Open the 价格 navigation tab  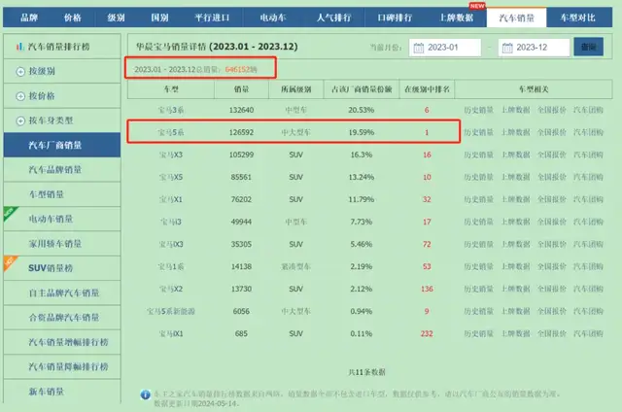[73, 17]
